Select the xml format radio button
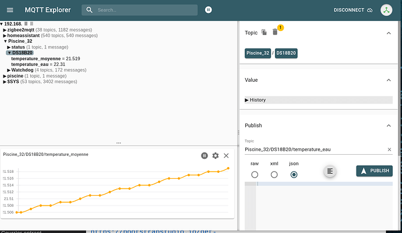 pos(274,175)
